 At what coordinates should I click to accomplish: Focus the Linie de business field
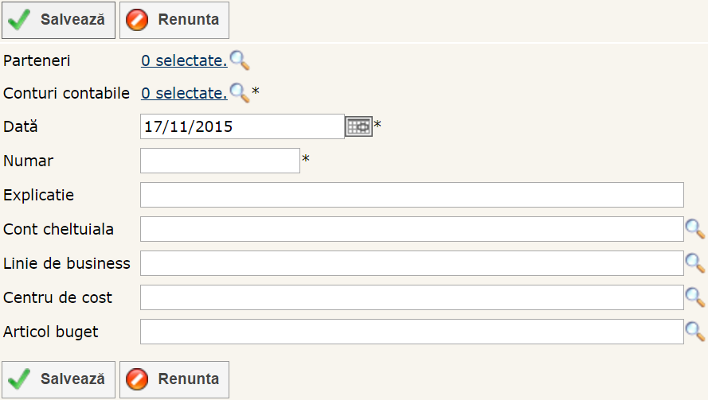click(412, 263)
